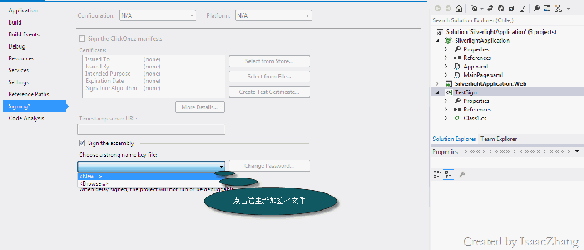Click Sync with Active Document arrows icon
The width and height of the screenshot is (584, 250).
point(490,9)
